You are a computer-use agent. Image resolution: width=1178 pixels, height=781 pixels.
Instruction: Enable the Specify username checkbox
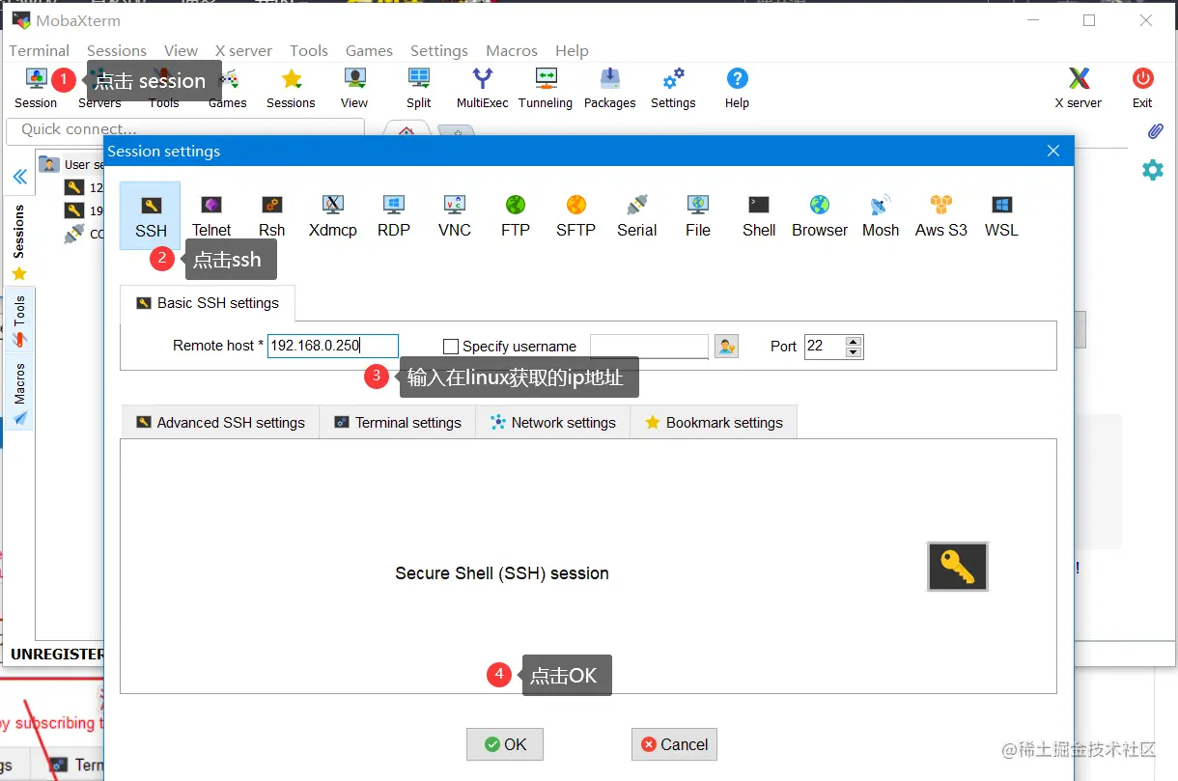pyautogui.click(x=450, y=347)
